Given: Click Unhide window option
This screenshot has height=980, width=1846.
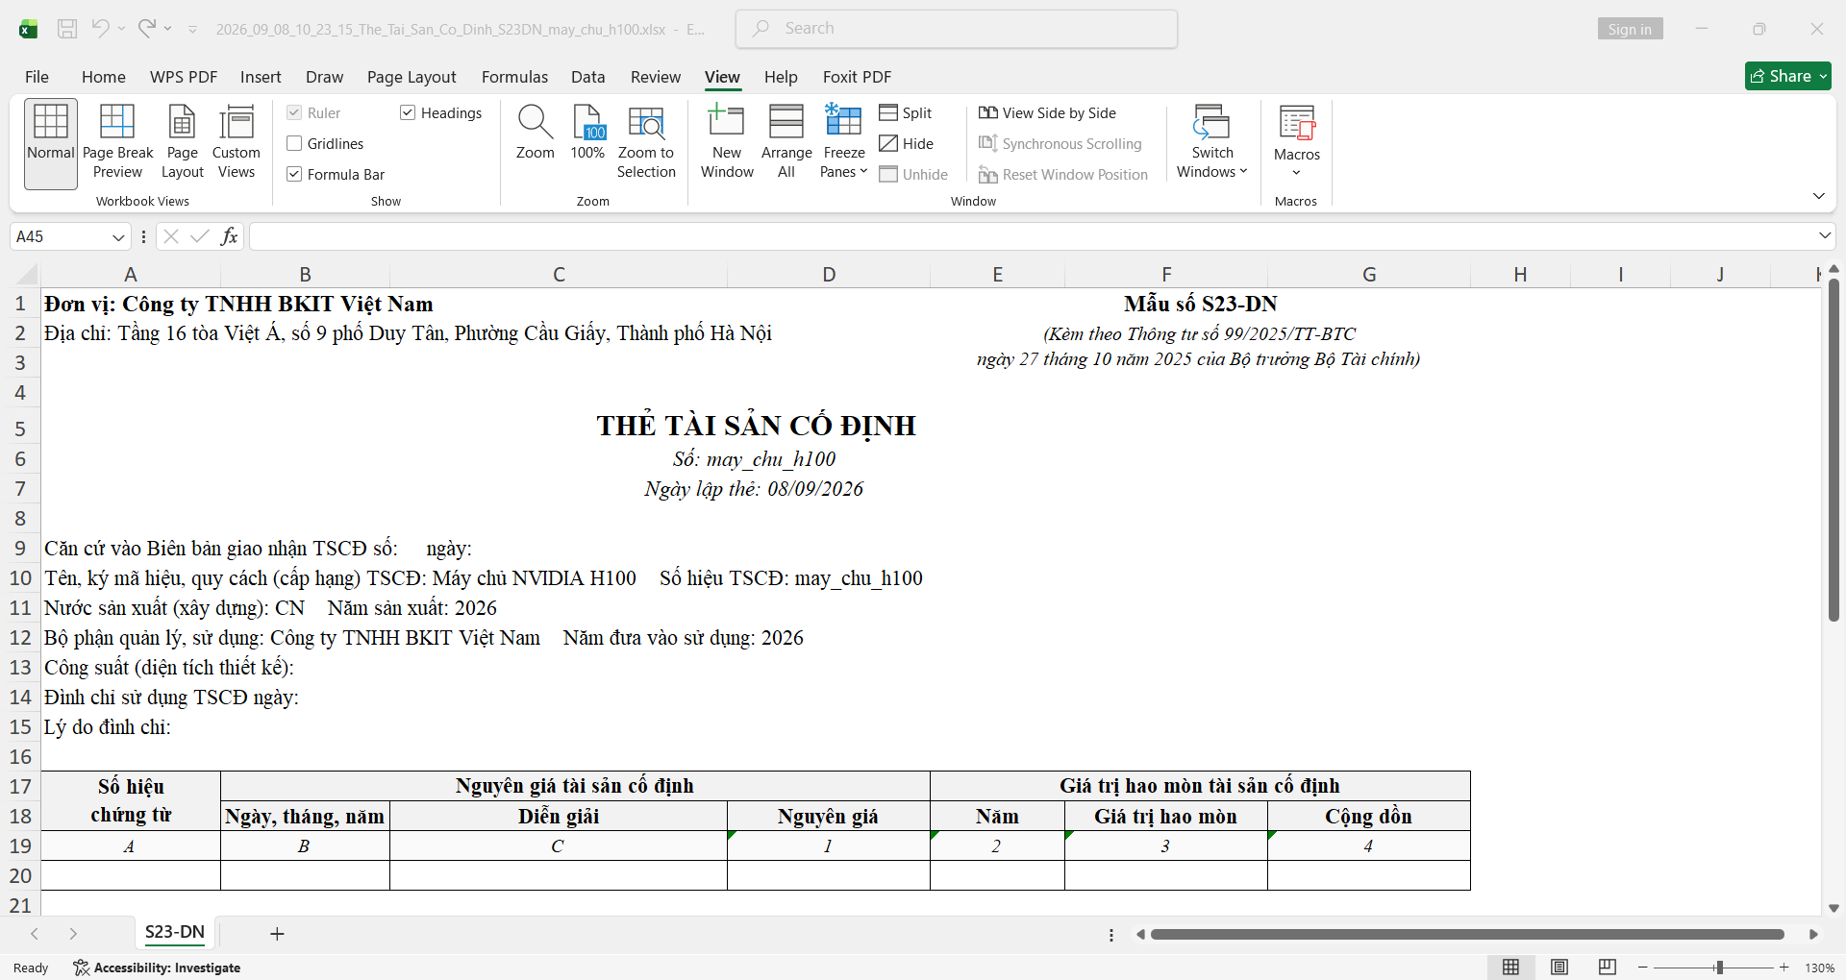Looking at the screenshot, I should 913,175.
